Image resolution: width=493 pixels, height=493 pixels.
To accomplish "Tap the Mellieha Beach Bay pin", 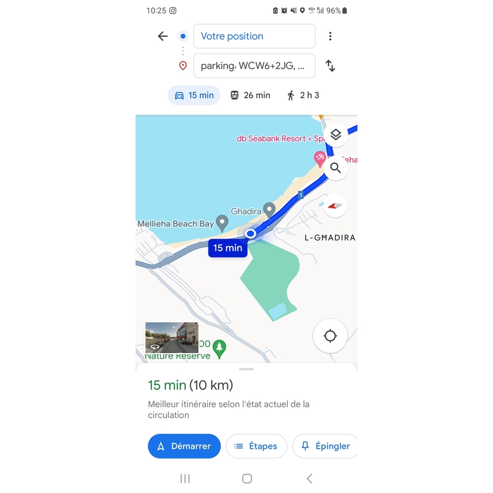I will (x=222, y=223).
